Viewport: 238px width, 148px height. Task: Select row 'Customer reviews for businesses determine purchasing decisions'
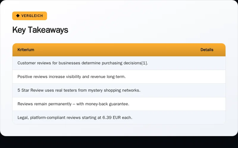pos(119,63)
